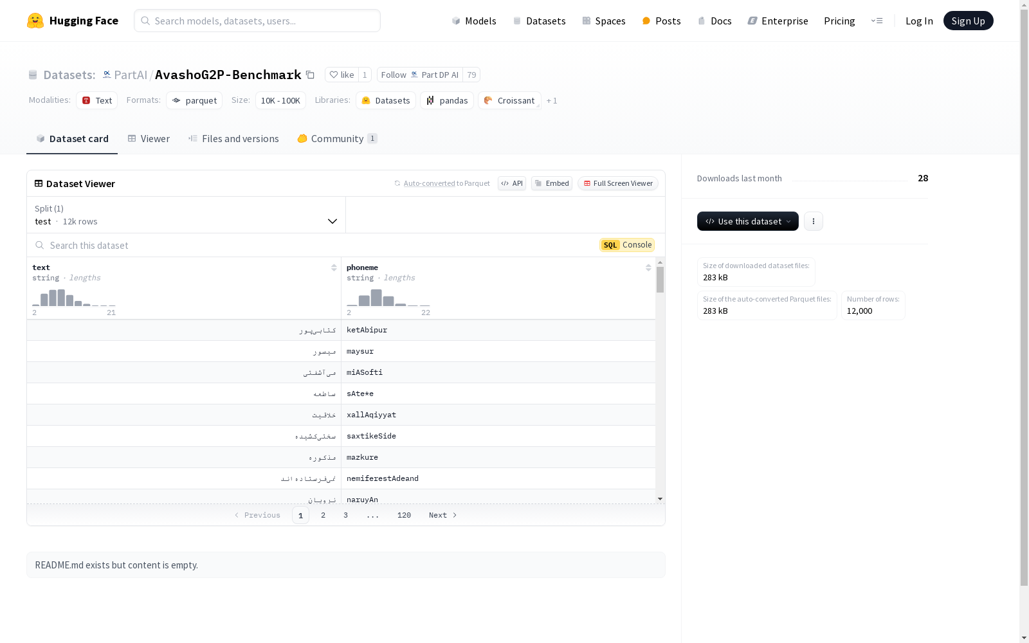Select the maysur cell

pos(498,351)
